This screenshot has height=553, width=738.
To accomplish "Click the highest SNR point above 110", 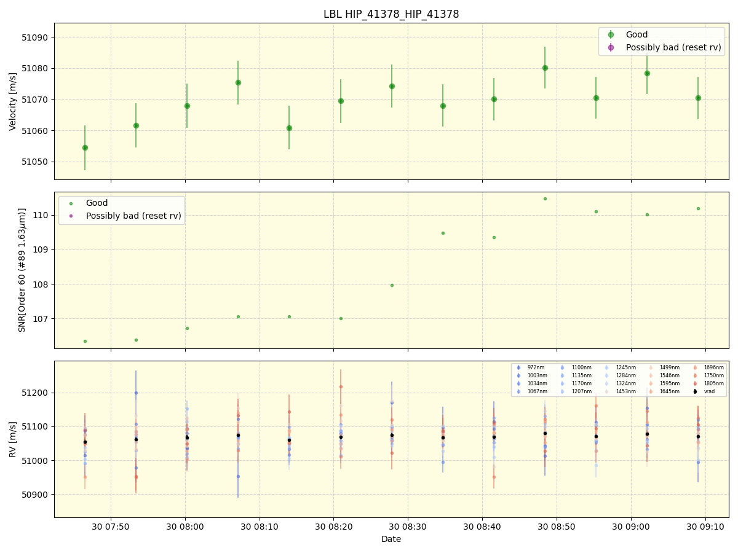I will pyautogui.click(x=545, y=198).
